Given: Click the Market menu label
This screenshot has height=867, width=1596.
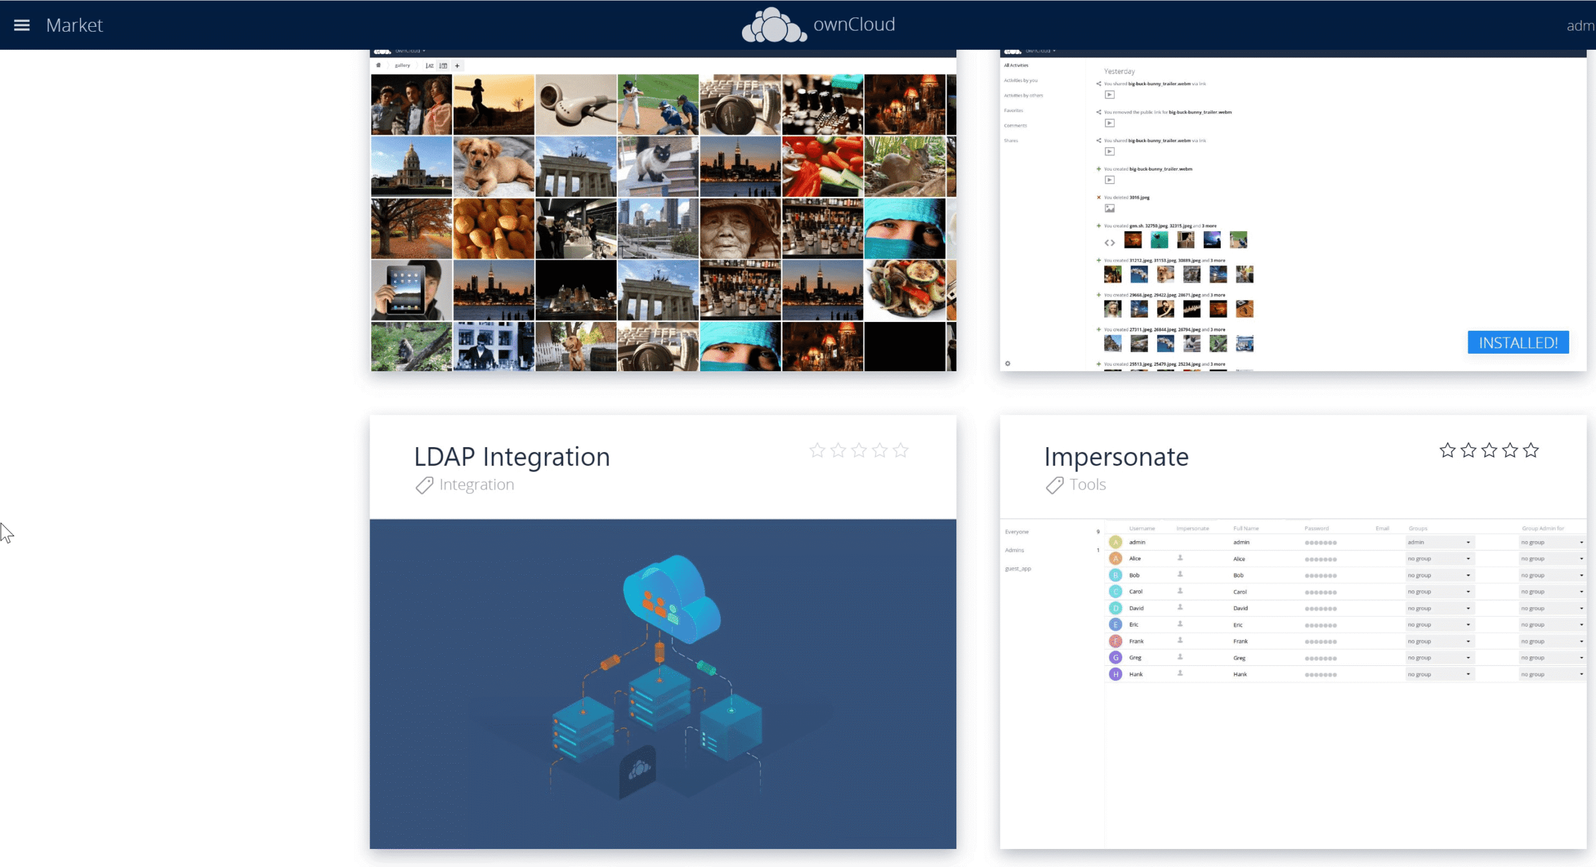Looking at the screenshot, I should tap(74, 25).
